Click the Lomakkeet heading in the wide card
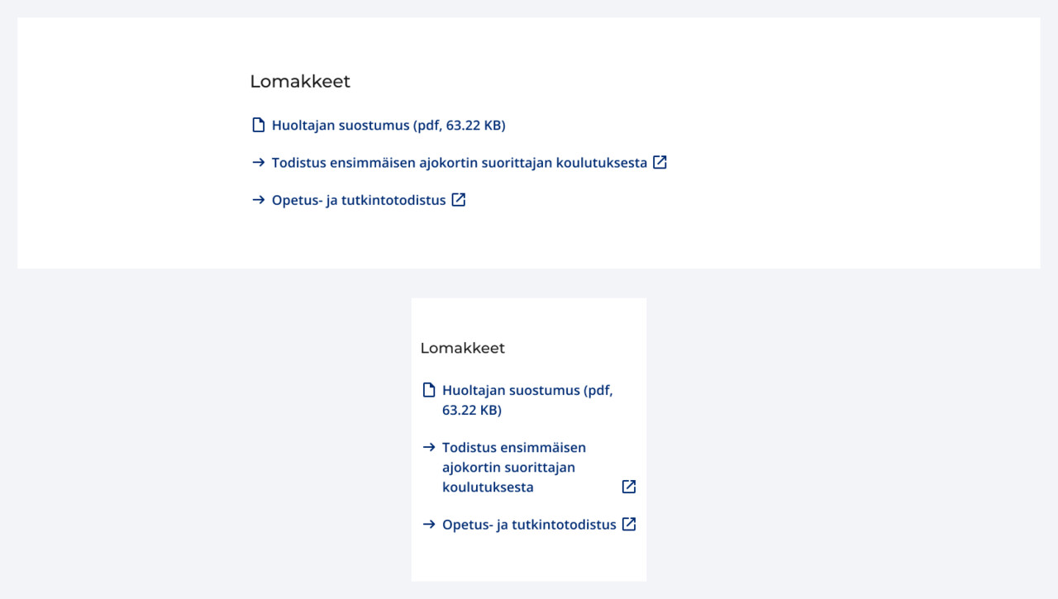Image resolution: width=1058 pixels, height=599 pixels. [x=300, y=81]
